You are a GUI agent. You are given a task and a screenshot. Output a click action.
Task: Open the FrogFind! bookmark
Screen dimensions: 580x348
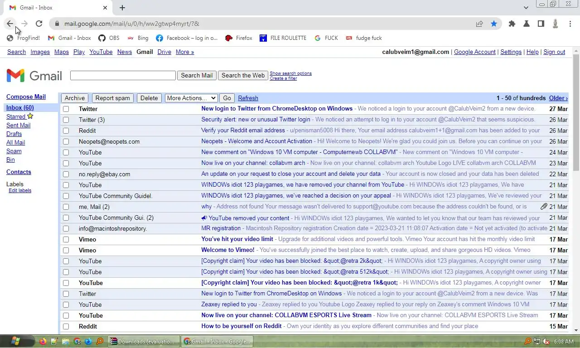click(x=24, y=38)
